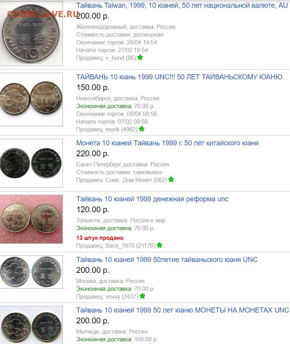Open ТАЙВАНЬ 10 юань 1999 UNC listing

point(179,77)
